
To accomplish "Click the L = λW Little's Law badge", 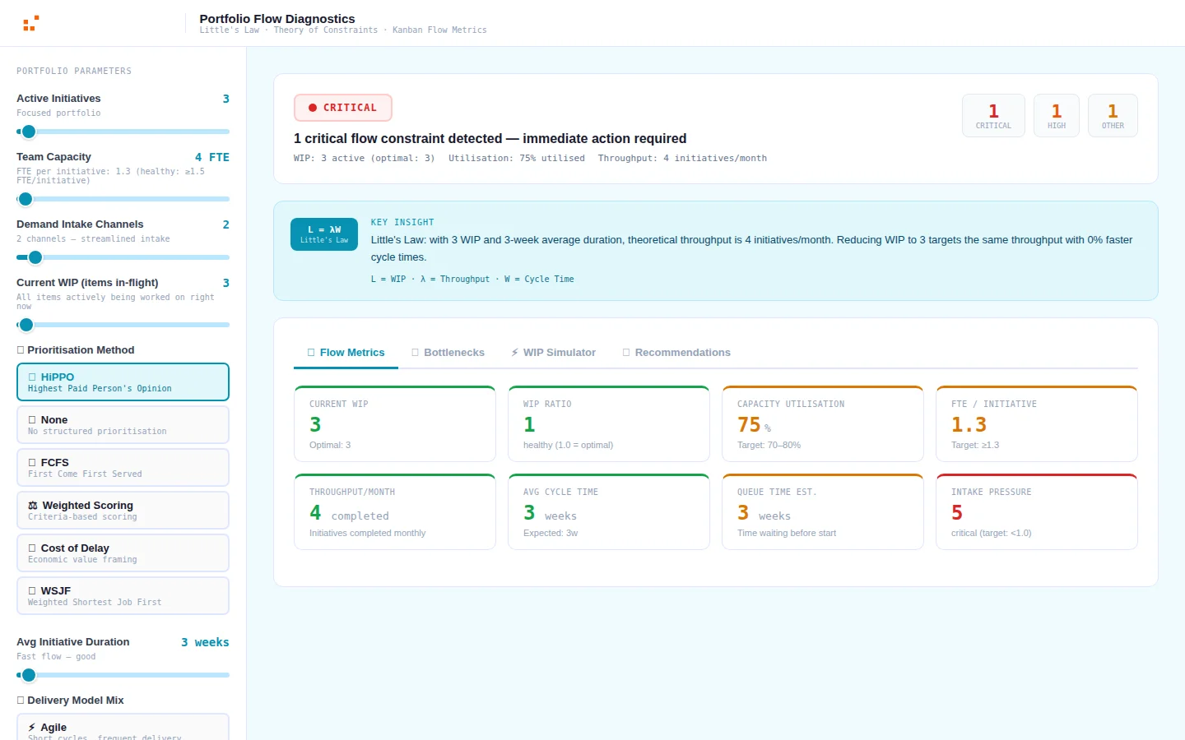I will point(323,234).
